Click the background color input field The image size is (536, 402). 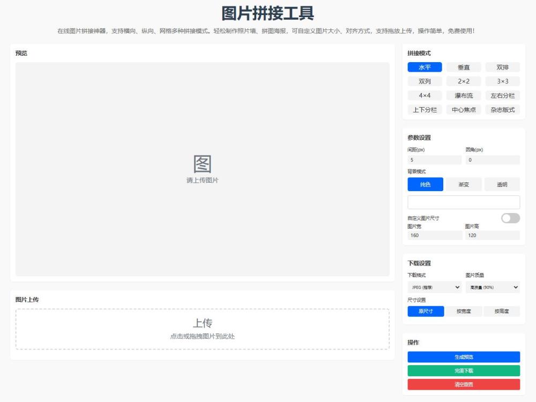click(x=464, y=202)
